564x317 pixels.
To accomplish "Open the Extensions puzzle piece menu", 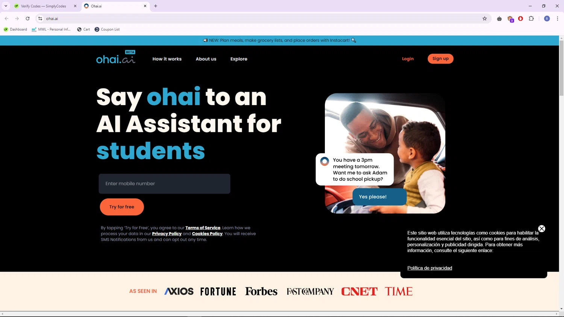I will [531, 18].
